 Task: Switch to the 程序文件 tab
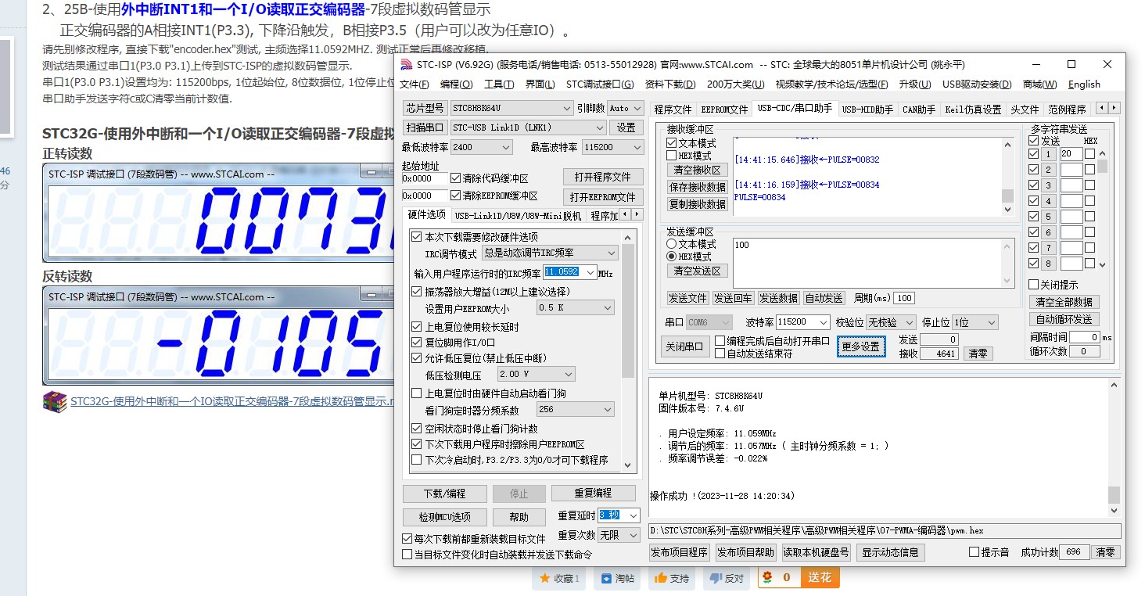(x=673, y=110)
